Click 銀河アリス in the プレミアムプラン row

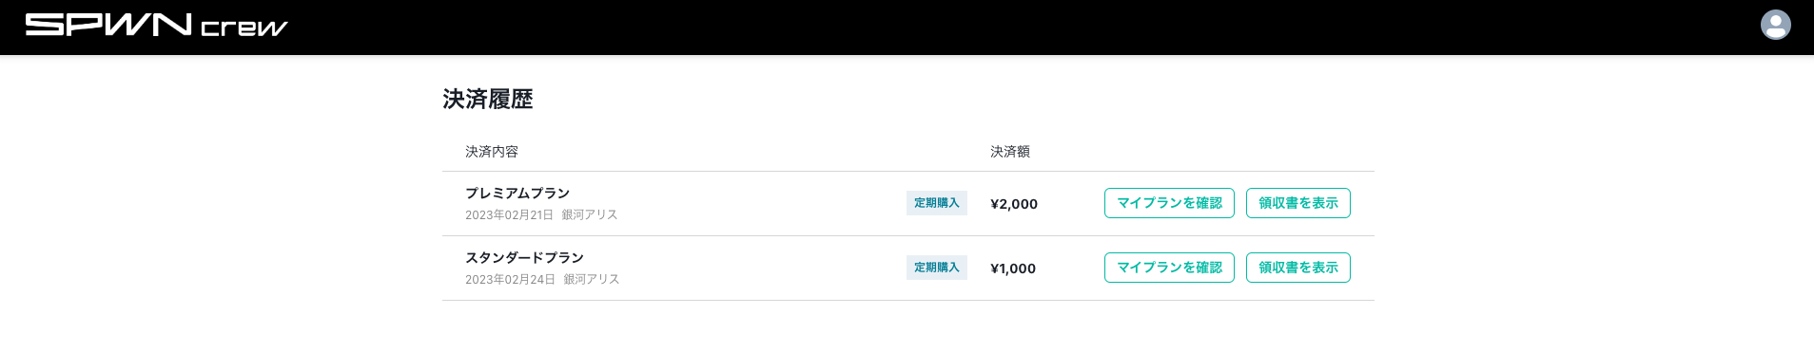[x=590, y=215]
